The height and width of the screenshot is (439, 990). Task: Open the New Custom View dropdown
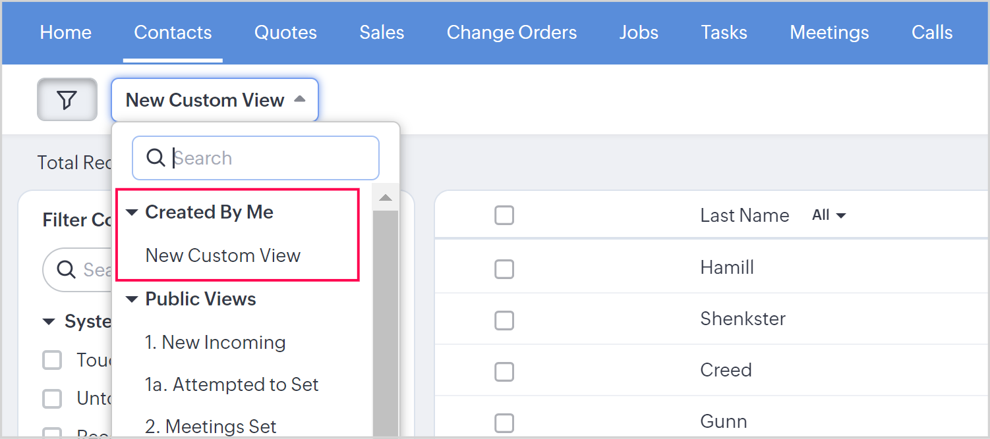pos(215,100)
